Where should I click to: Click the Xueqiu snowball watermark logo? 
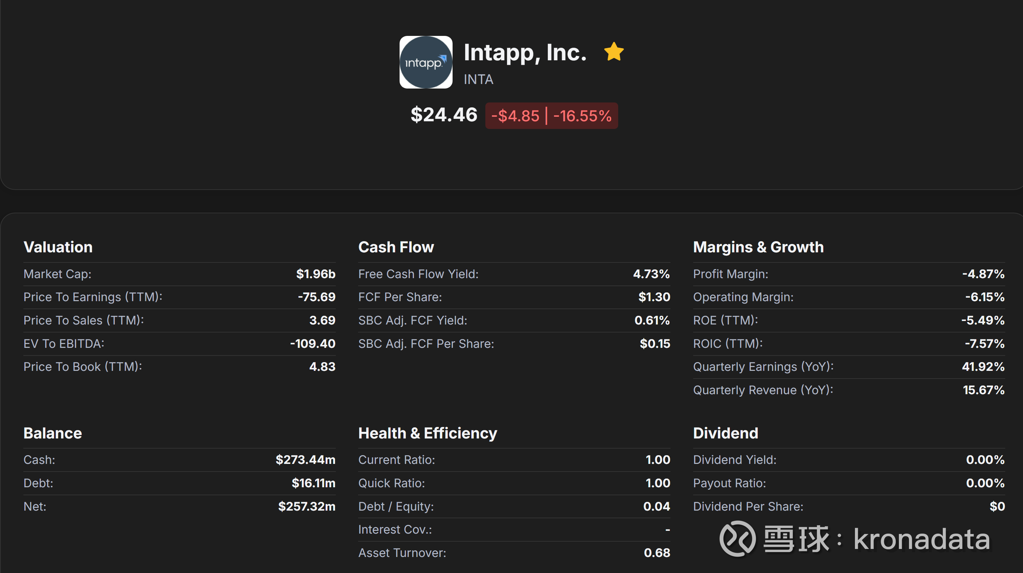tap(737, 538)
